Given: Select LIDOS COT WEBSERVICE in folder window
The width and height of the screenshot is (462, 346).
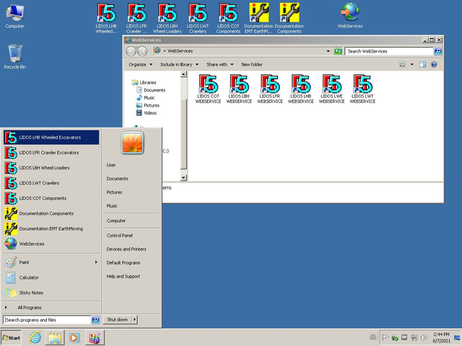Looking at the screenshot, I should pos(208,89).
